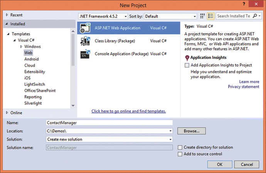Image resolution: width=266 pixels, height=173 pixels.
Task: Click the Browse... button
Action: (192, 131)
